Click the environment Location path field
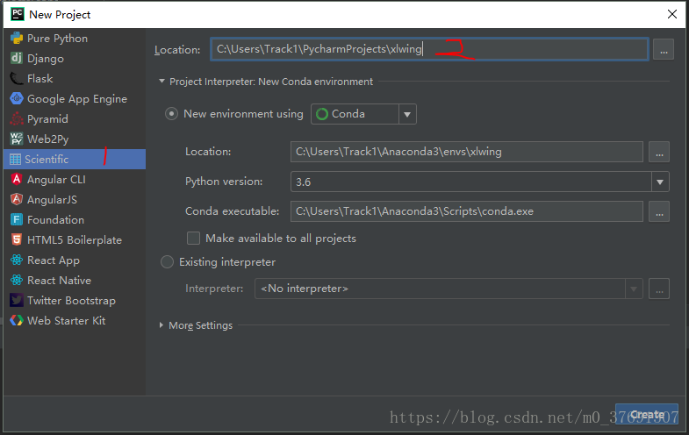 point(467,152)
